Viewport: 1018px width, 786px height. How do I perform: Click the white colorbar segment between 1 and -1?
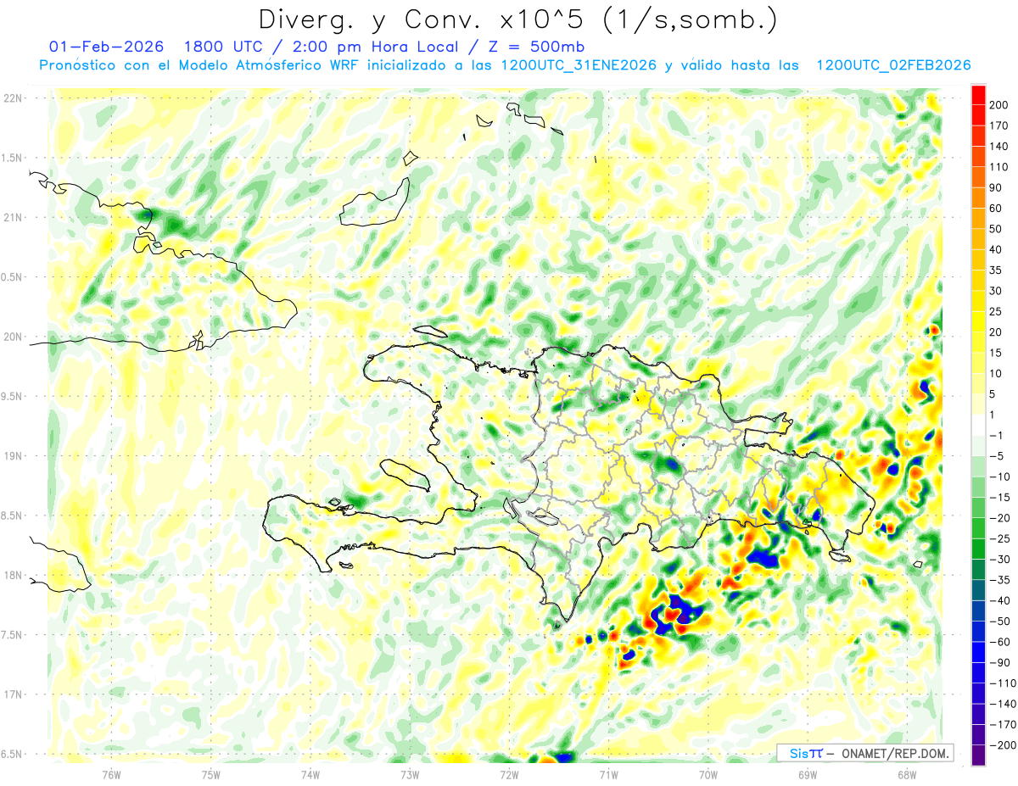click(978, 425)
